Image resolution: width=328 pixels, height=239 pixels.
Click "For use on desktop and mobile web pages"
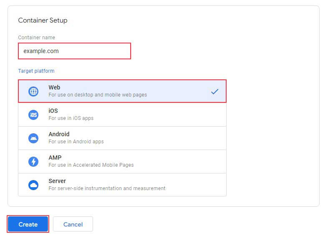(x=98, y=95)
